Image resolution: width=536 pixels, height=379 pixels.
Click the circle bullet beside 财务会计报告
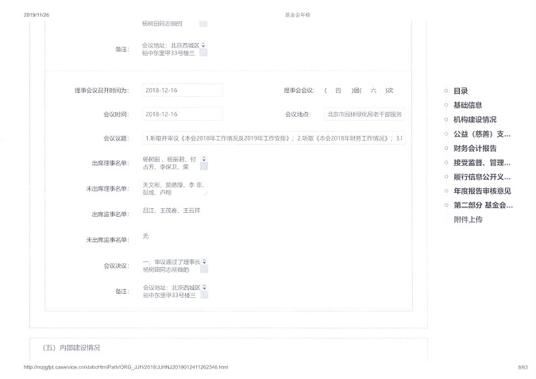[x=446, y=148]
